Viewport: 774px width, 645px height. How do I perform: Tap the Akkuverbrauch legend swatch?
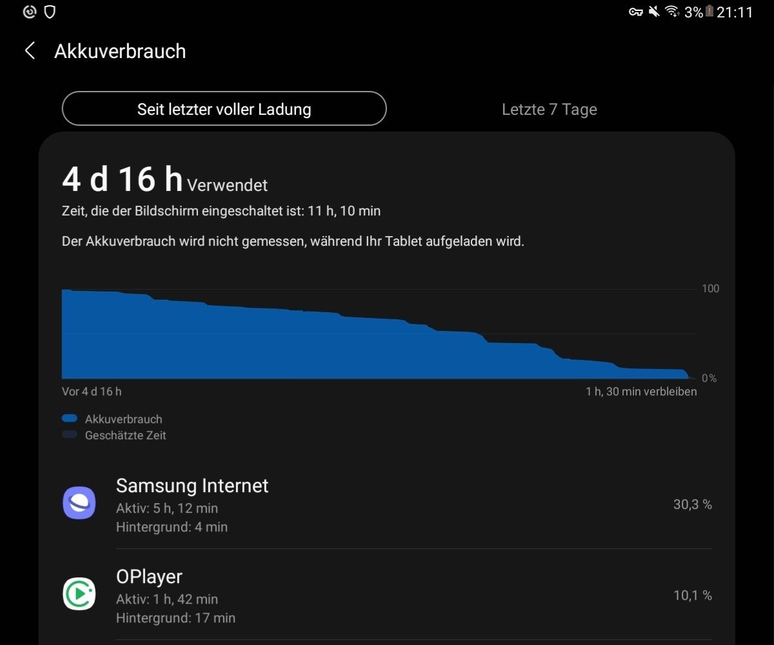point(70,419)
